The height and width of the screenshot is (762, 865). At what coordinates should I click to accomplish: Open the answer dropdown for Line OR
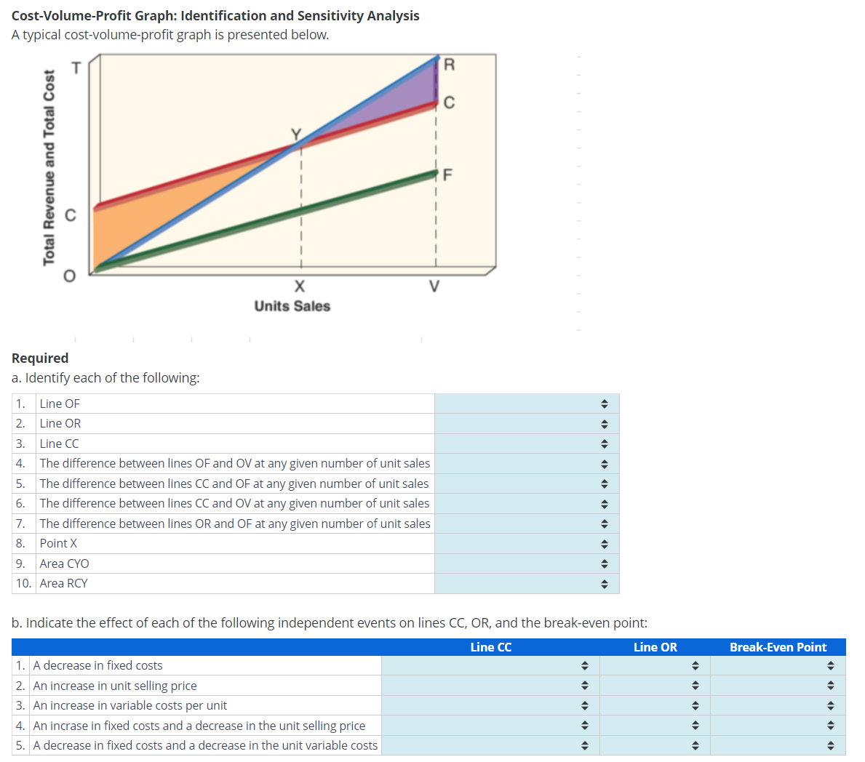(604, 423)
